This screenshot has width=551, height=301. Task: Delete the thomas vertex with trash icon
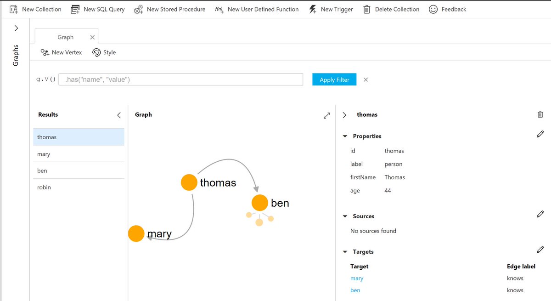[x=540, y=114]
